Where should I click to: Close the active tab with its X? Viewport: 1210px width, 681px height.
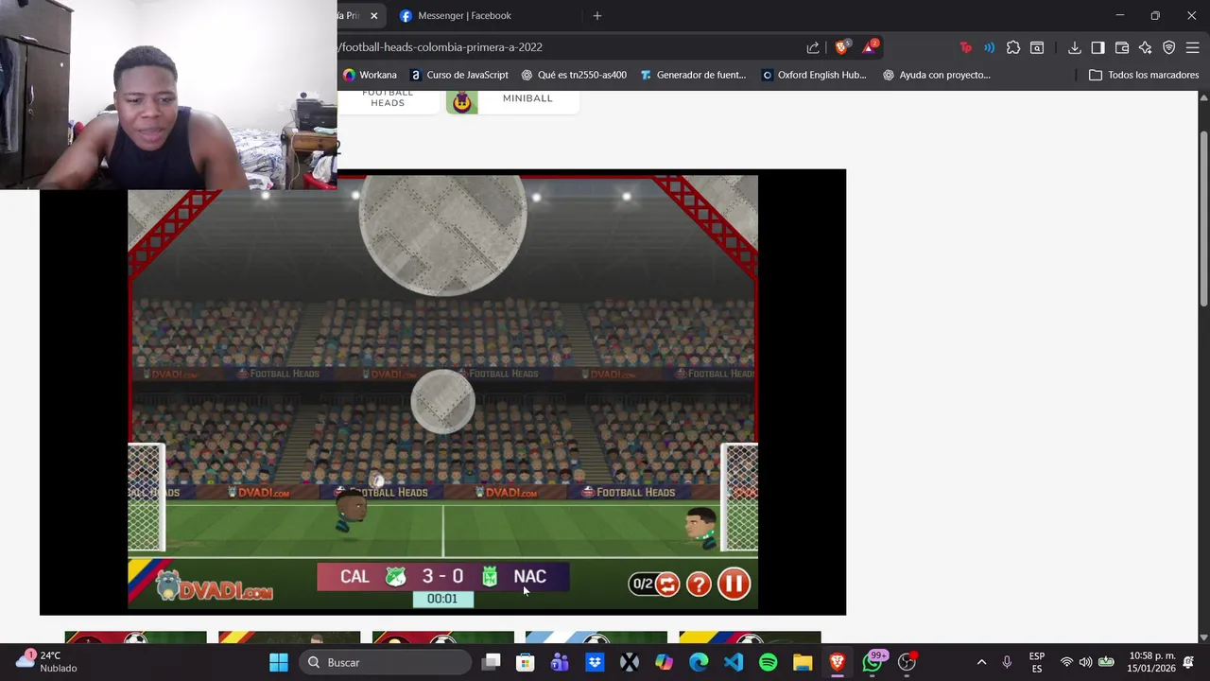tap(373, 15)
